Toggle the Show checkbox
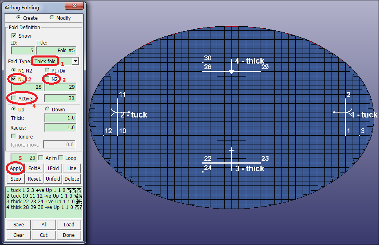Viewport: 379px width, 245px height. [14, 36]
